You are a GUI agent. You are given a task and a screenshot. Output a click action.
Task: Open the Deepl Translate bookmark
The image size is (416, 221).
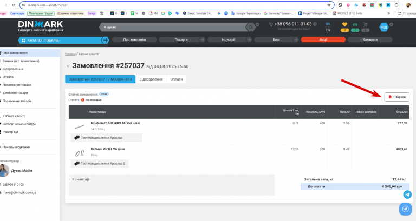point(197,13)
